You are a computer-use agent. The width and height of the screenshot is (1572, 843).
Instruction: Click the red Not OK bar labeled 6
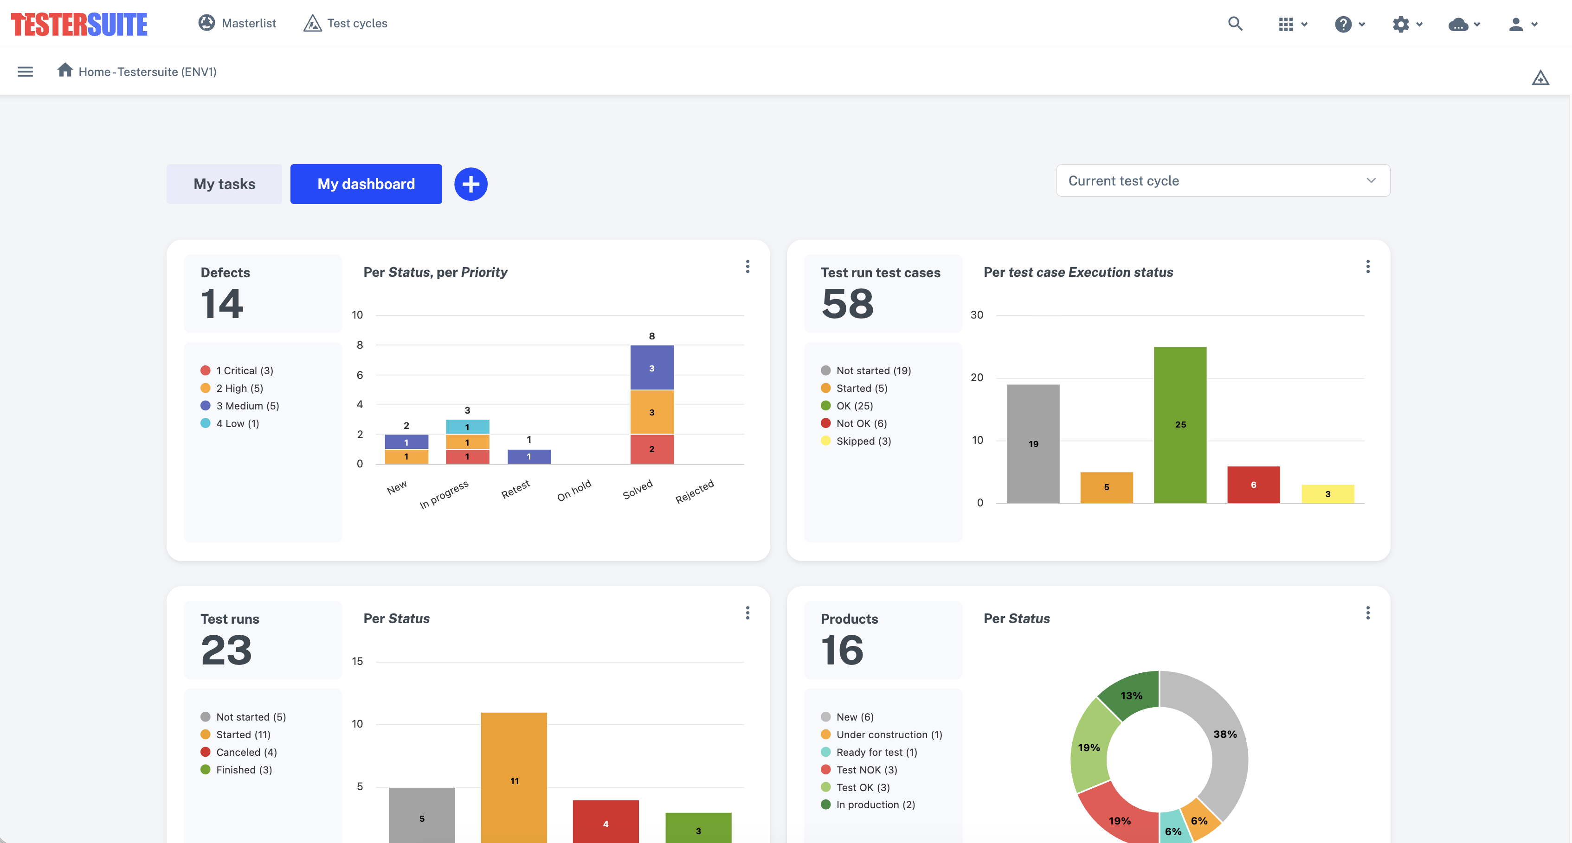pos(1253,485)
